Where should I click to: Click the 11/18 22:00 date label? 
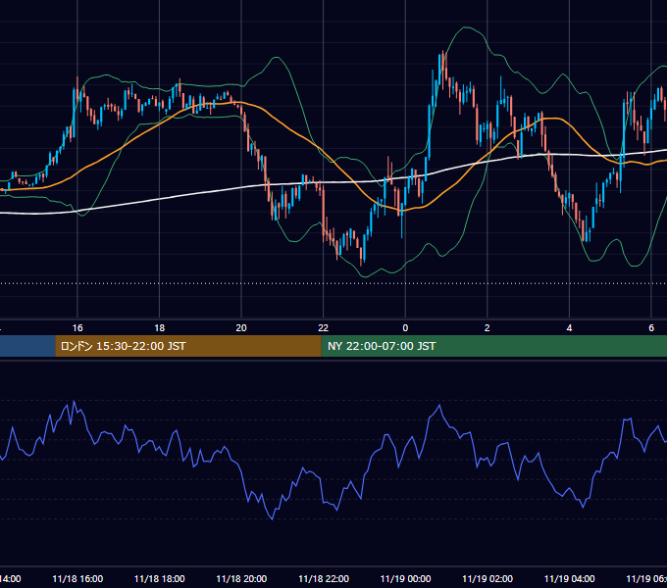click(x=324, y=578)
